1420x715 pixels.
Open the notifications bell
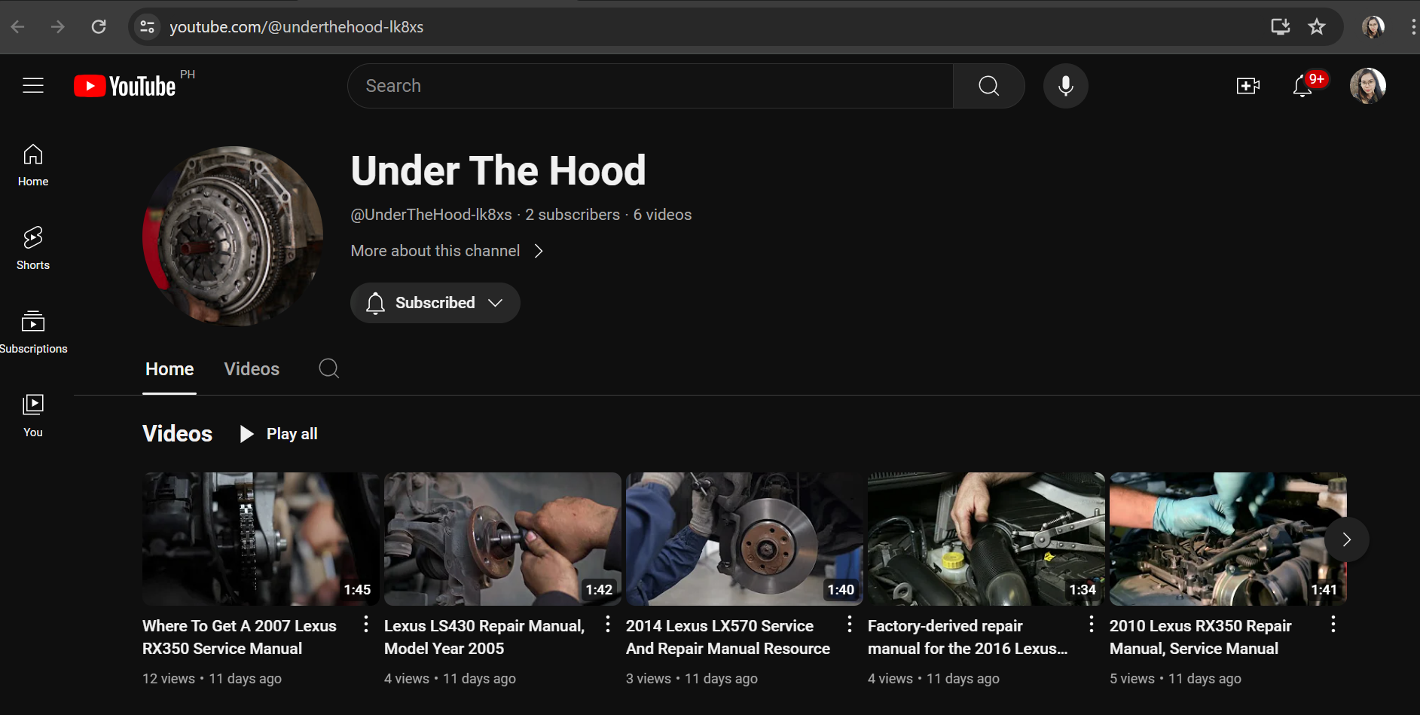click(1302, 86)
